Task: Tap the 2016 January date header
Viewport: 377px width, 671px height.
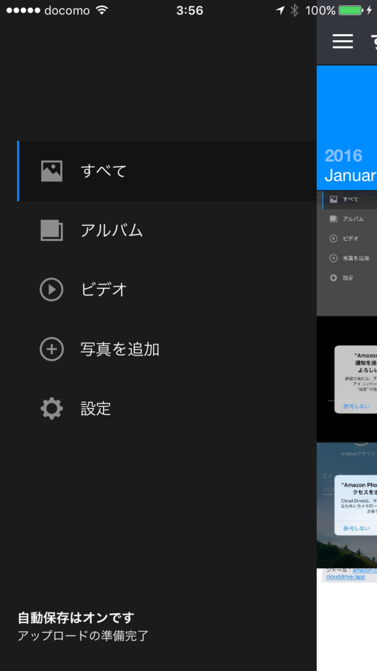Action: pyautogui.click(x=347, y=128)
